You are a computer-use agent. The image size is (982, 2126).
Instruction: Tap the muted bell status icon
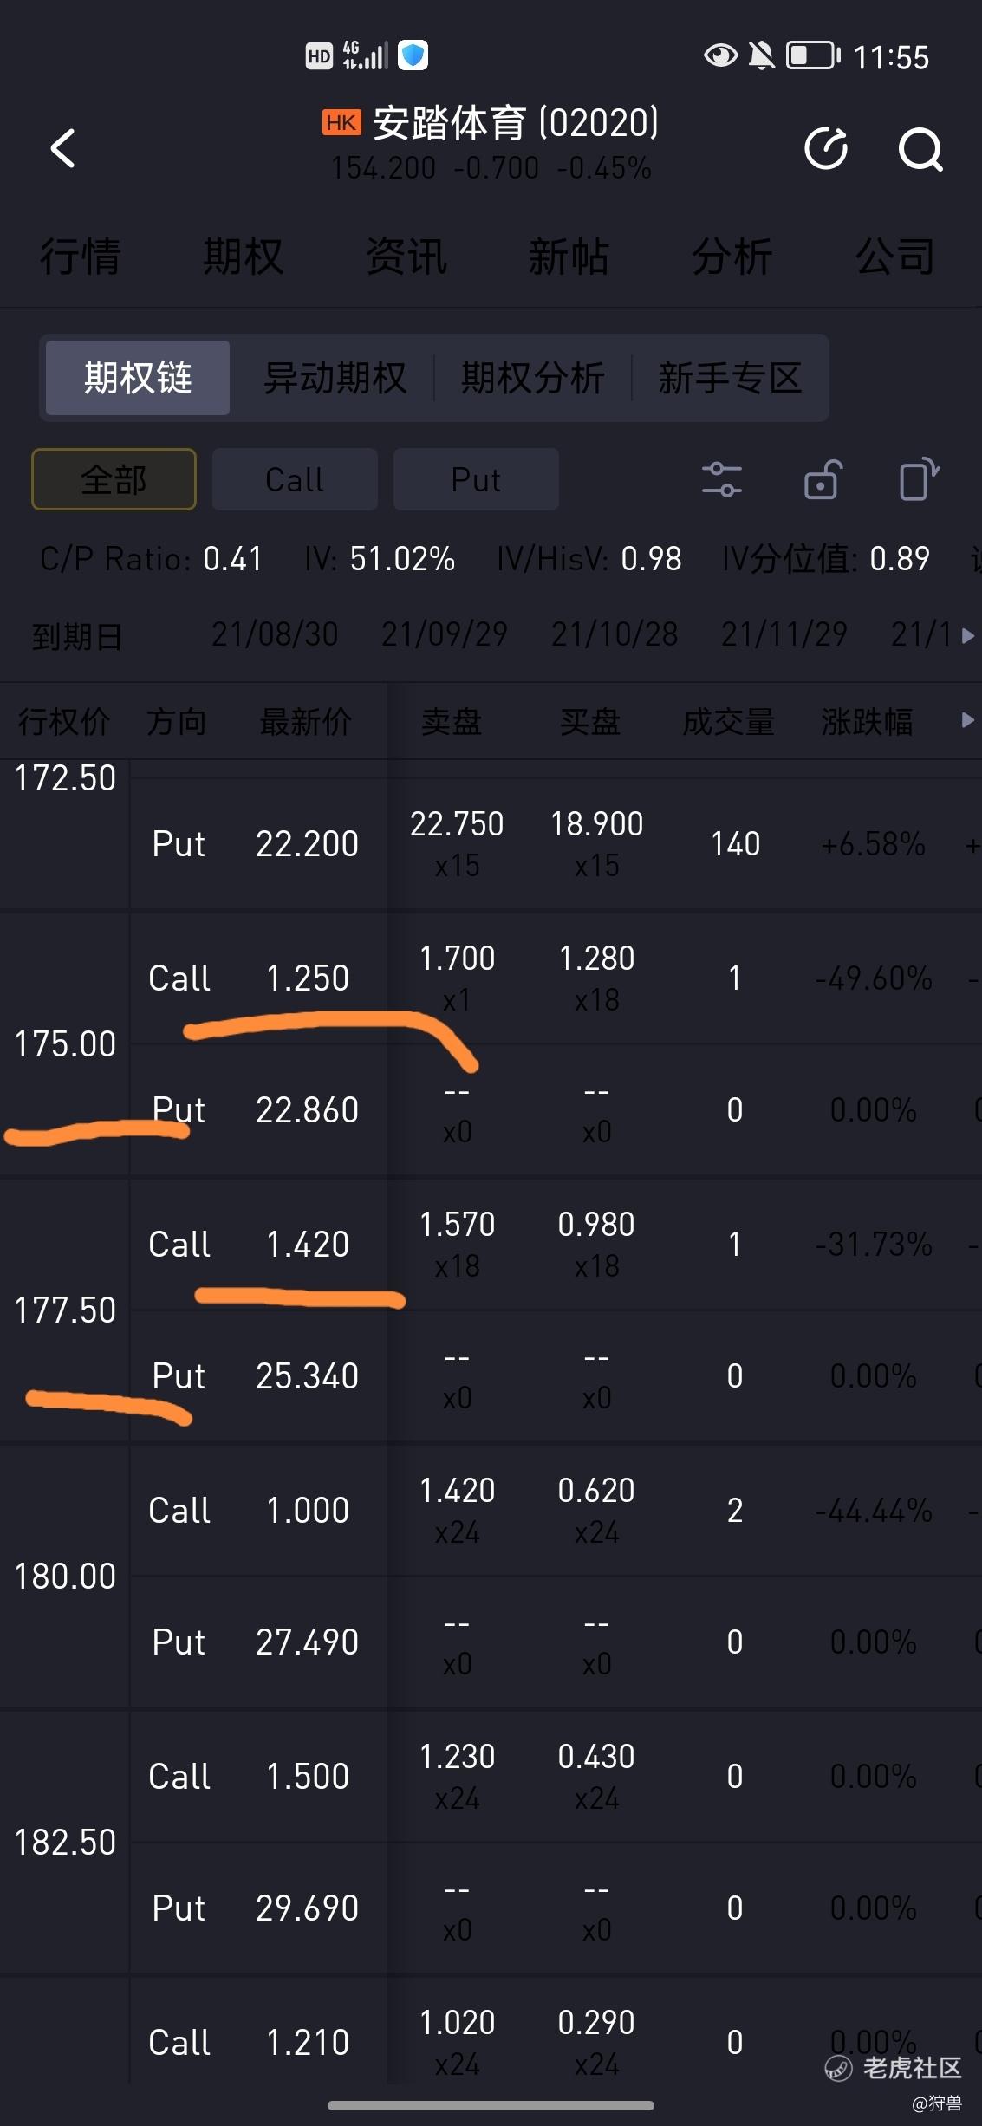[762, 55]
